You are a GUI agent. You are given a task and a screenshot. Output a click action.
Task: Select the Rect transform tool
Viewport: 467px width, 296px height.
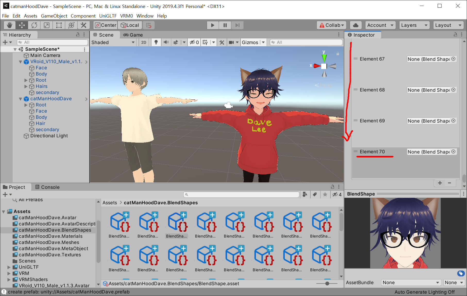59,25
